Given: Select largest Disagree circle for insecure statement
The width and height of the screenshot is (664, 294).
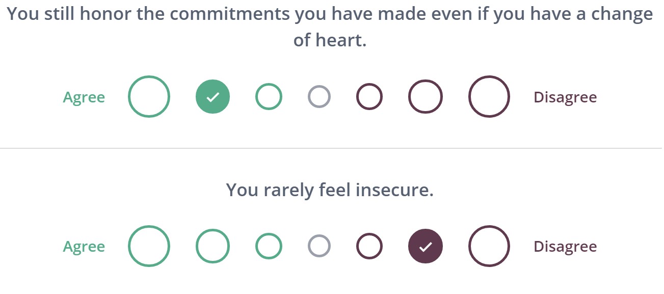Looking at the screenshot, I should coord(489,246).
